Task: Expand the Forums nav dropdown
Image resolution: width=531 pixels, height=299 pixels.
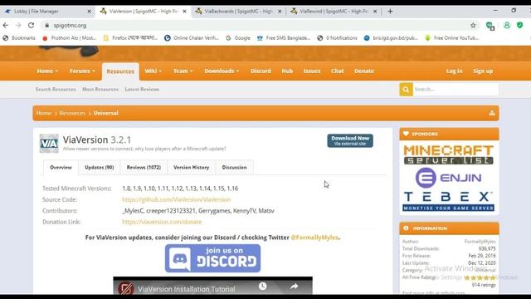Action: click(82, 71)
